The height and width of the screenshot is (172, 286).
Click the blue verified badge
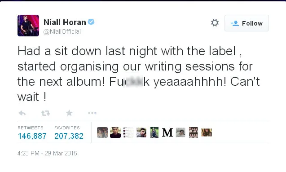tap(91, 22)
